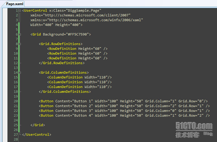
Task: Click the first RowDefinition on line 9
Action: [x=77, y=49]
